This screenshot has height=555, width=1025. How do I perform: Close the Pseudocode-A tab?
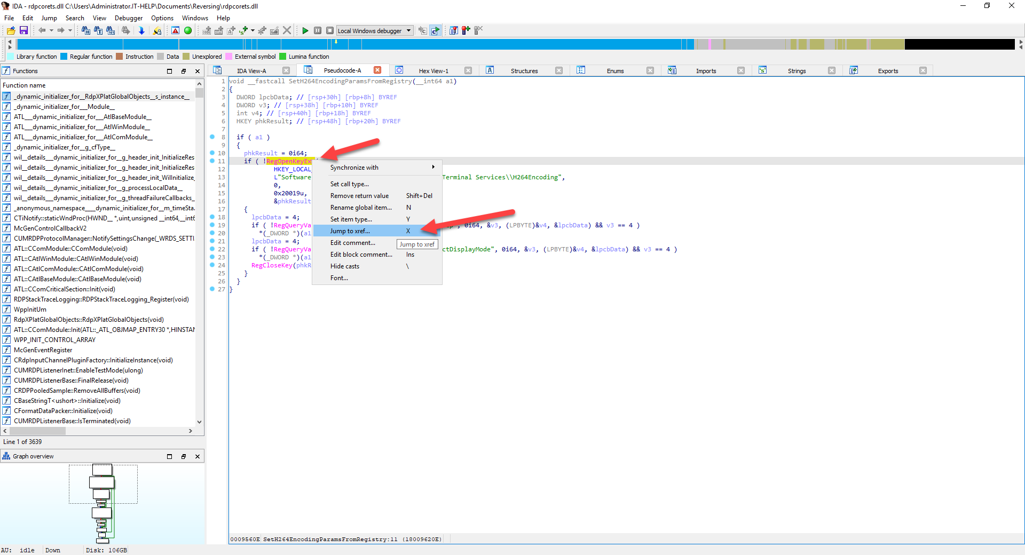(x=378, y=70)
